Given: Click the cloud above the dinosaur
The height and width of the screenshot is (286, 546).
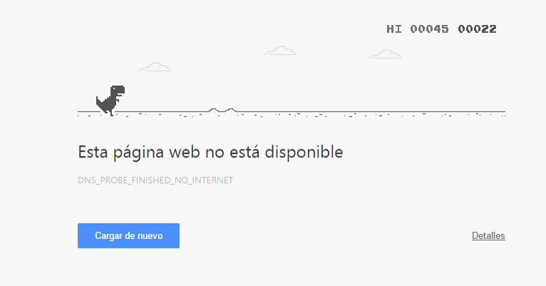Looking at the screenshot, I should [154, 67].
